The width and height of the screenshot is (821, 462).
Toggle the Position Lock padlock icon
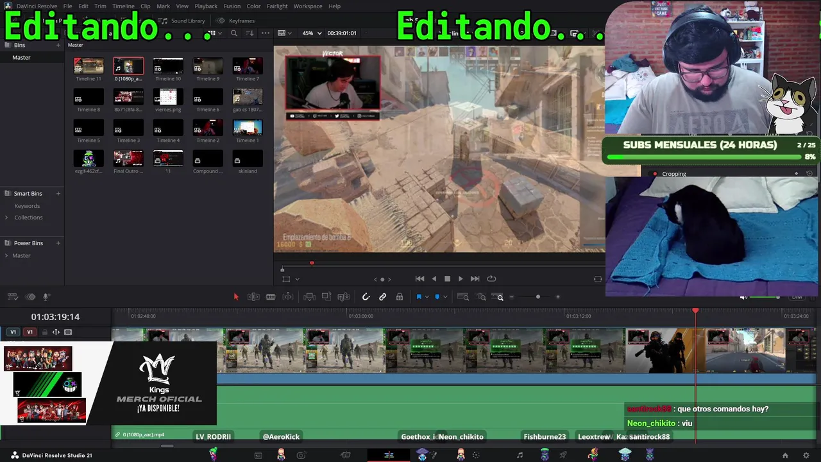point(400,296)
